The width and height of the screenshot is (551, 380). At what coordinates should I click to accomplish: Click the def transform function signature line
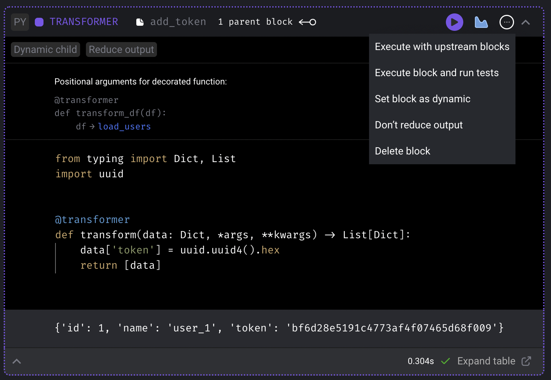point(233,235)
